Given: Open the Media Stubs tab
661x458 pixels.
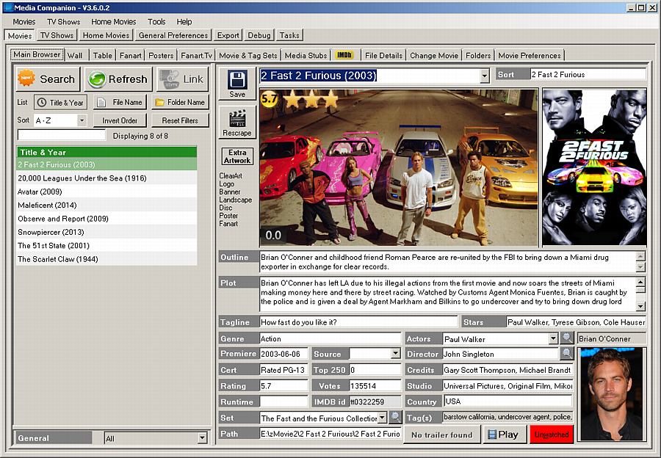Looking at the screenshot, I should (x=306, y=55).
